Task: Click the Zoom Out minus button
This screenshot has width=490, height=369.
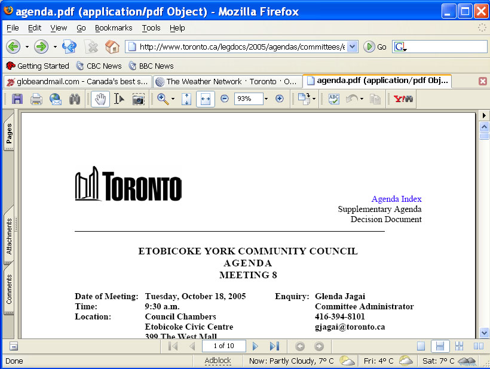Action: [224, 99]
